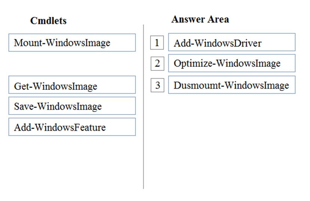Click the Cmdlets heading

click(x=48, y=21)
